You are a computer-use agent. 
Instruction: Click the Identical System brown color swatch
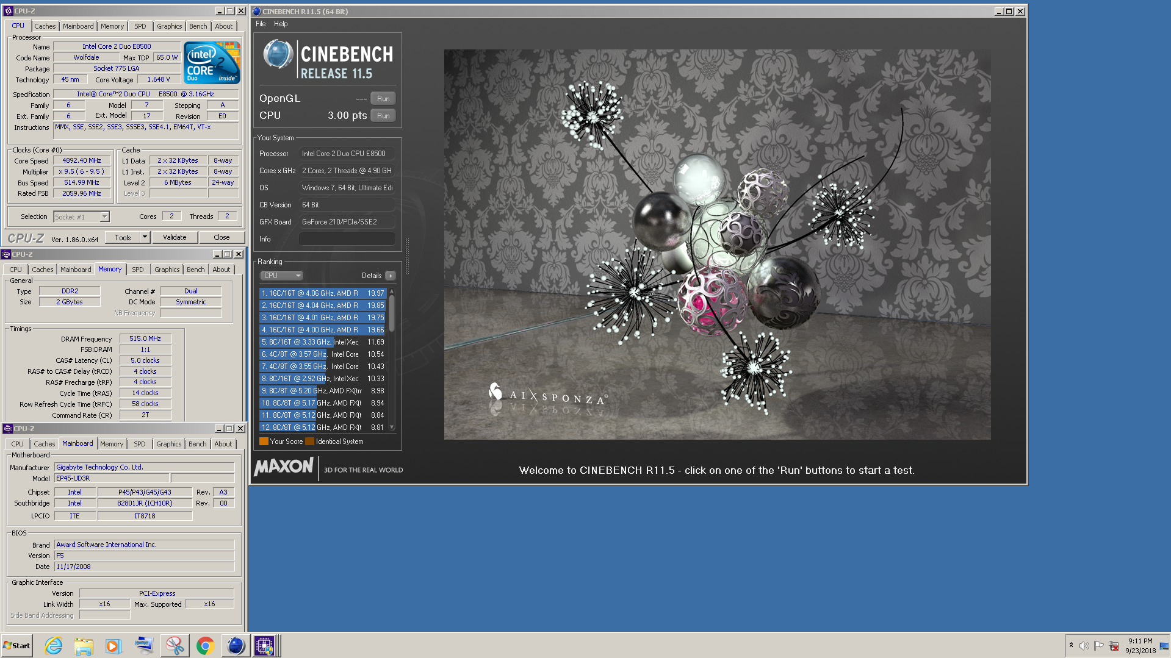click(x=309, y=442)
